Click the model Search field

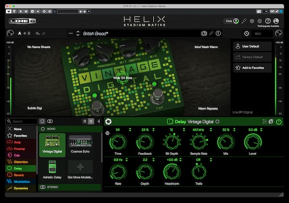point(22,121)
